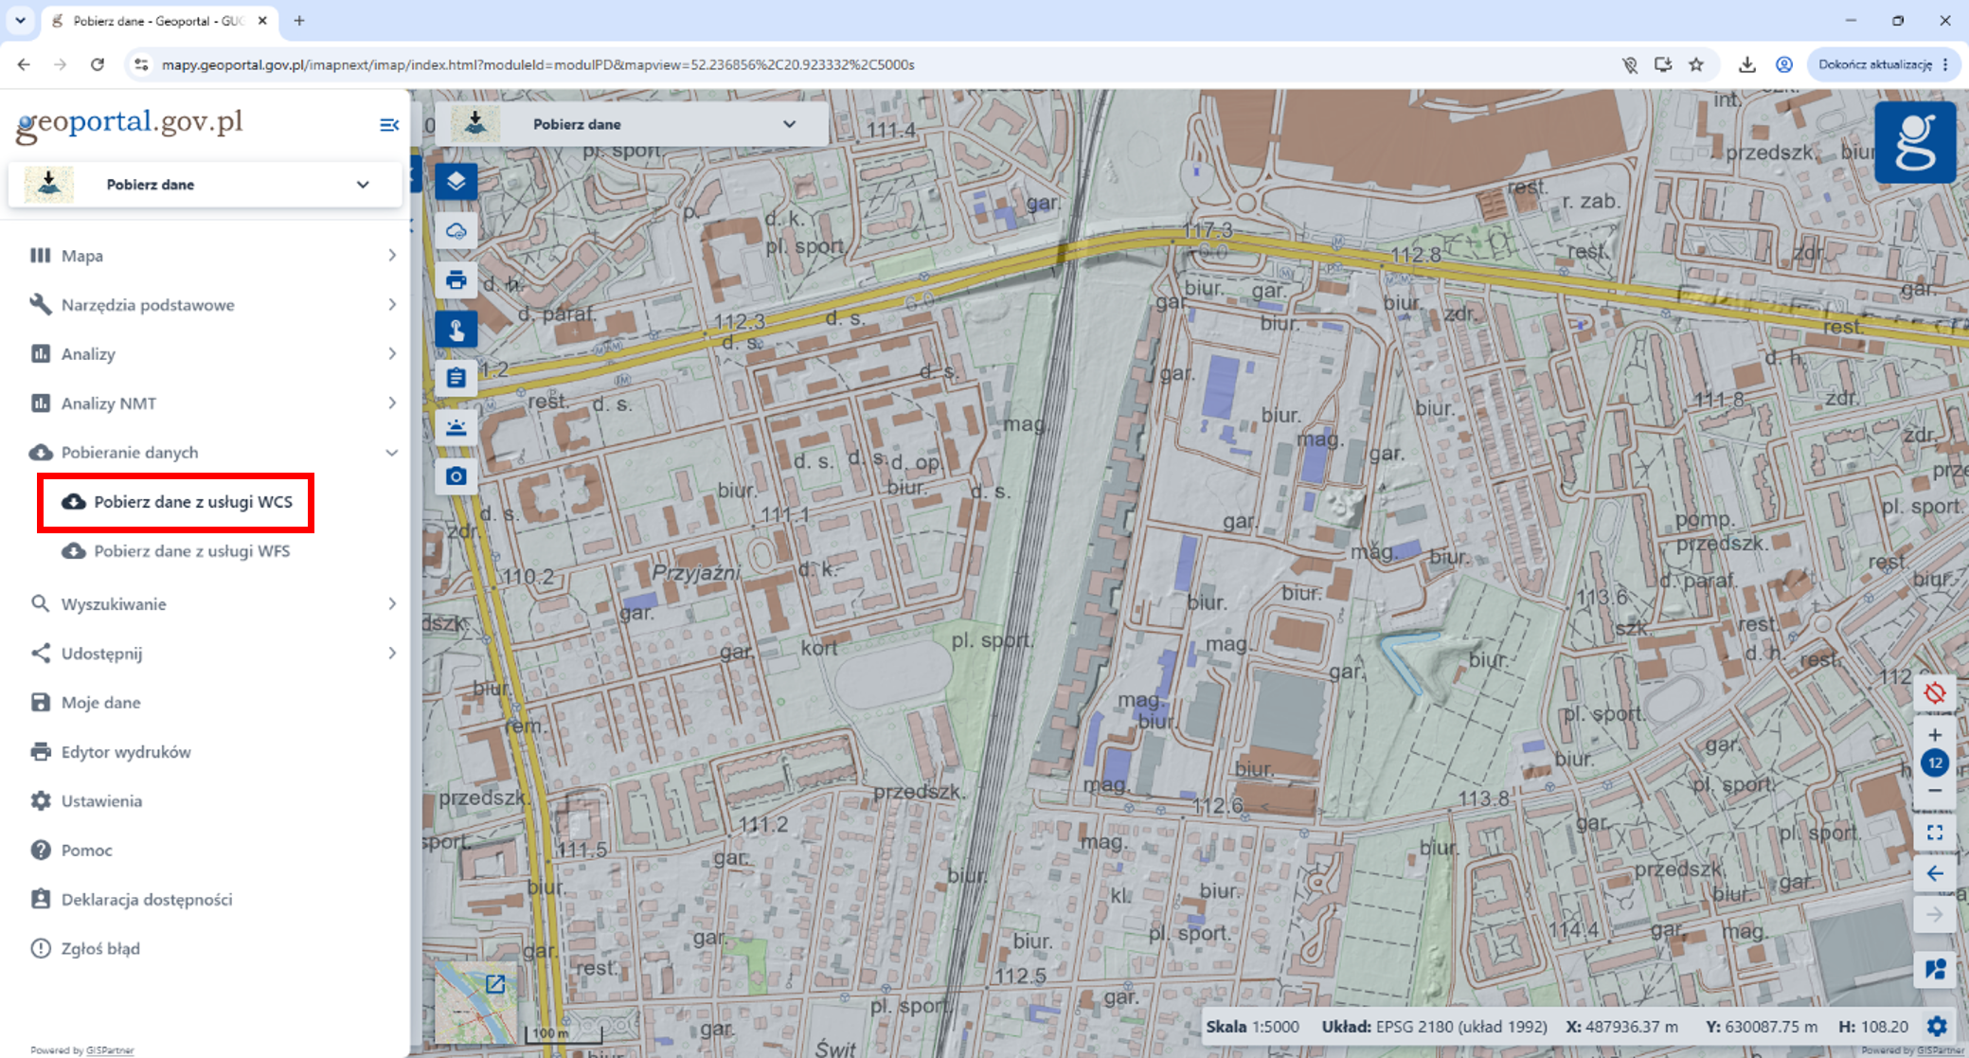Select the identify pointer tool icon

point(456,329)
